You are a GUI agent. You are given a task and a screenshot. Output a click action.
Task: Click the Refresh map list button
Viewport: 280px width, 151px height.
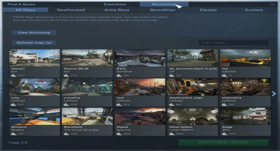(34, 43)
